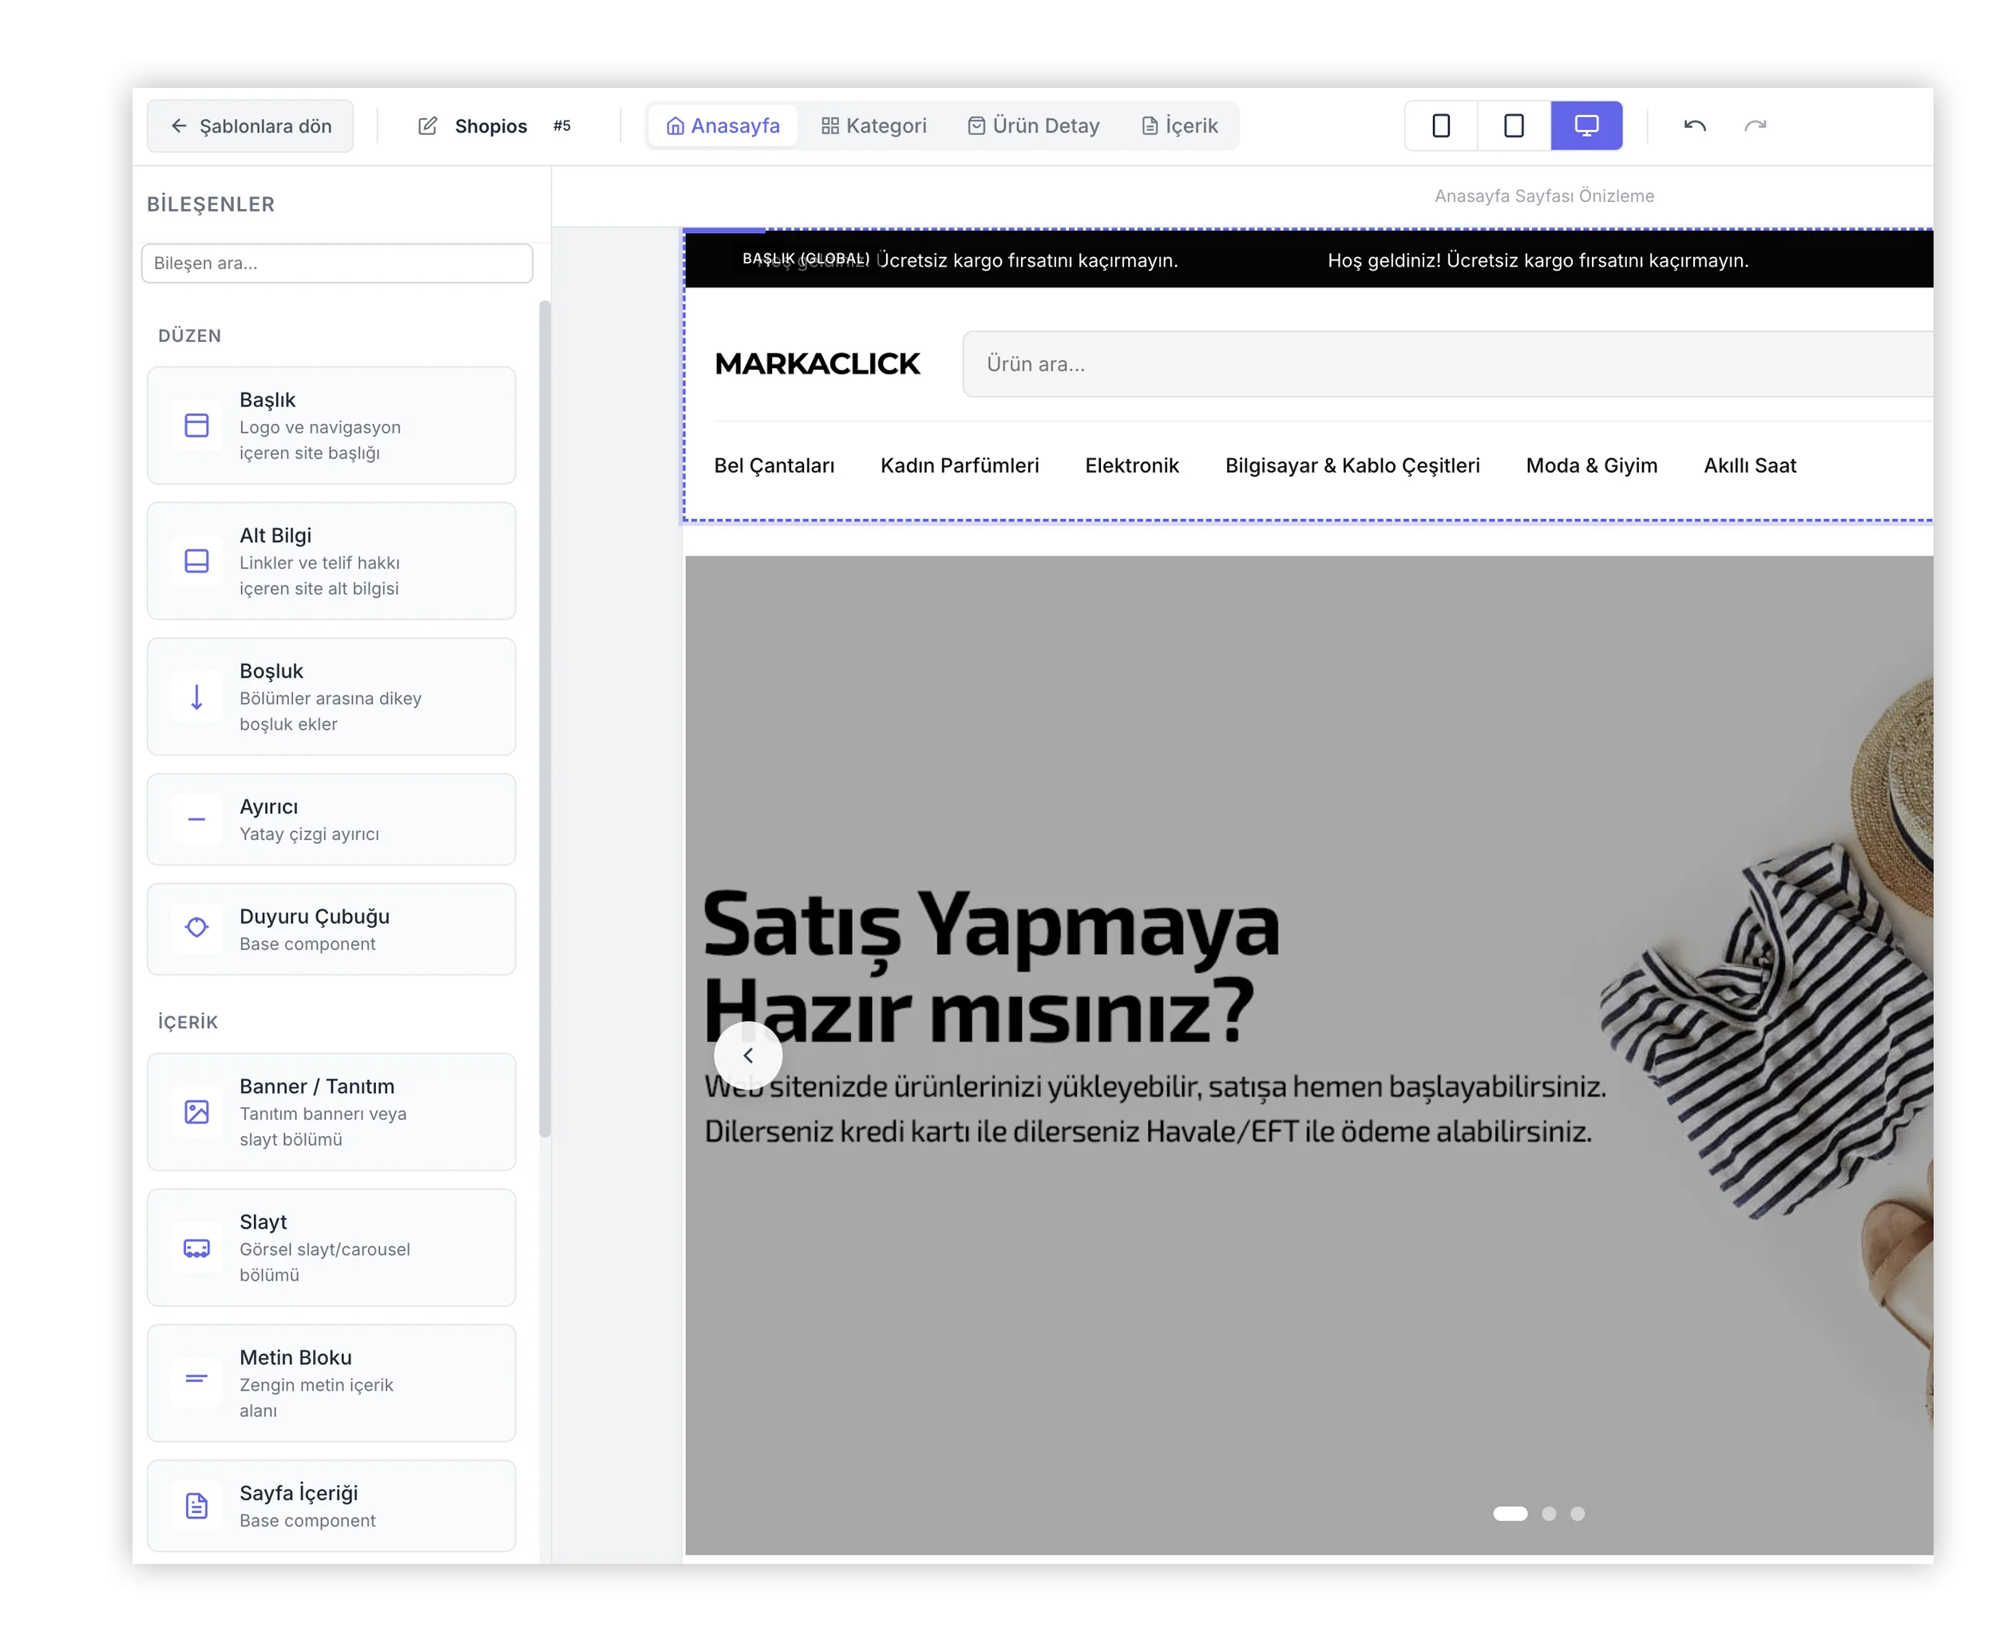Open the Kategori page tab
The image size is (2015, 1651).
point(873,125)
